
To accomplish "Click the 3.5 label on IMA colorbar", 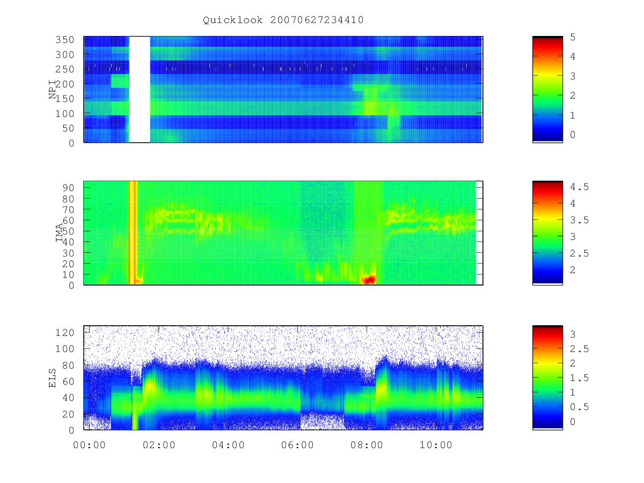I will pyautogui.click(x=579, y=220).
